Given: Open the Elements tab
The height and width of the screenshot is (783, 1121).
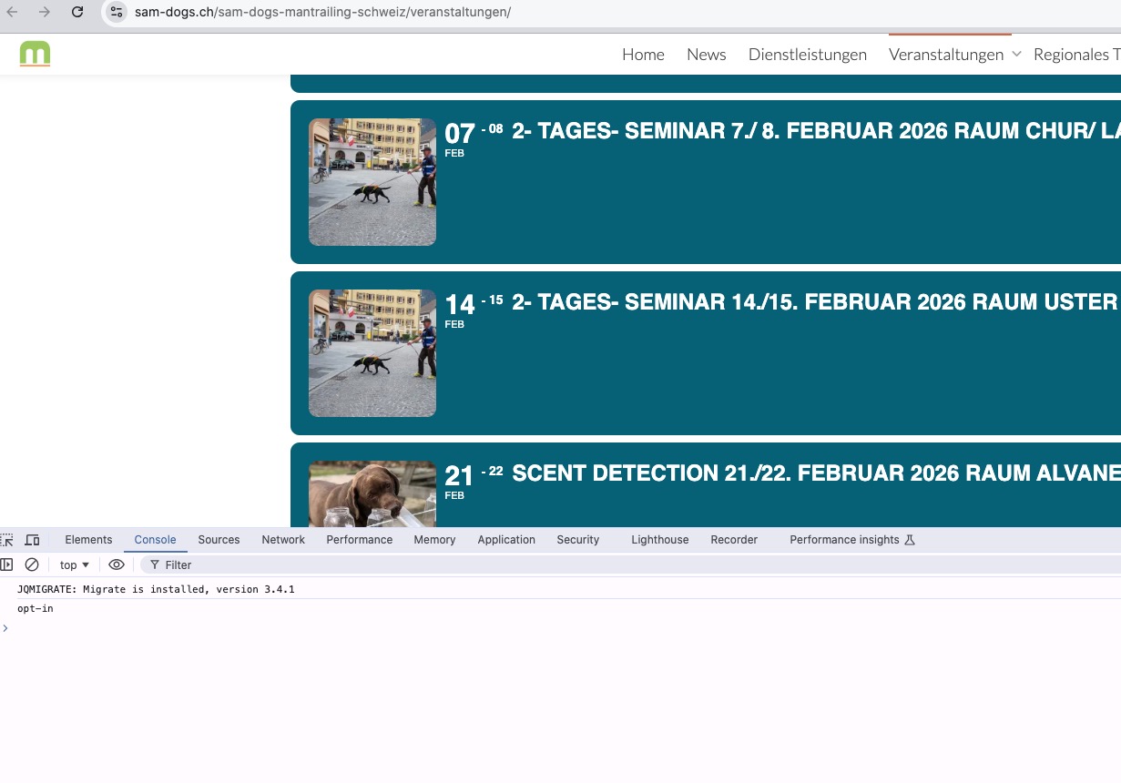Looking at the screenshot, I should [88, 540].
